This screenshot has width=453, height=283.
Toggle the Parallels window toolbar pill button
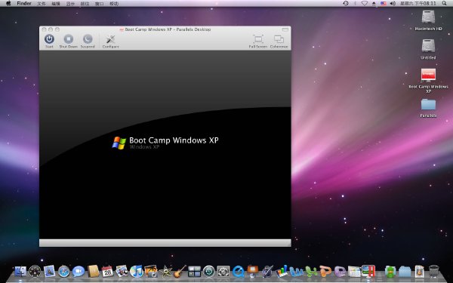pos(285,29)
